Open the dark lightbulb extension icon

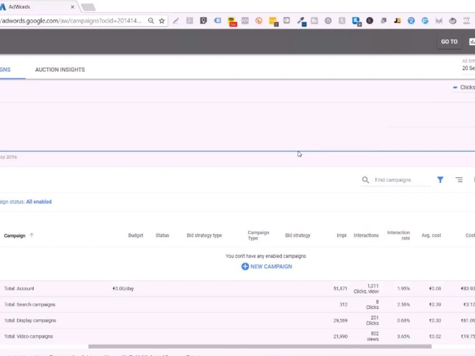(203, 20)
